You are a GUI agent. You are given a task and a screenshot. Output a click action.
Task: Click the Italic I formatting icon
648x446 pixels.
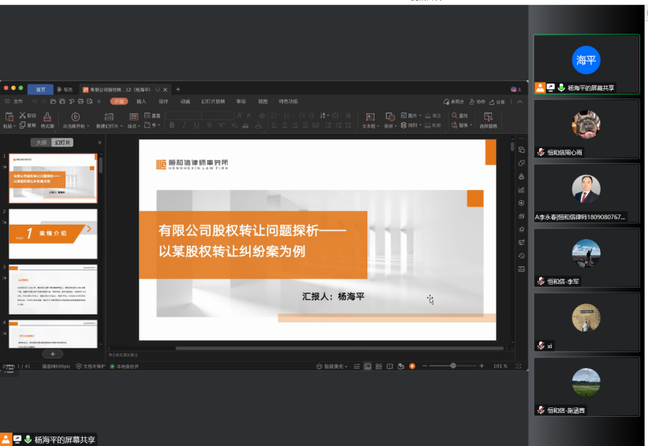184,125
